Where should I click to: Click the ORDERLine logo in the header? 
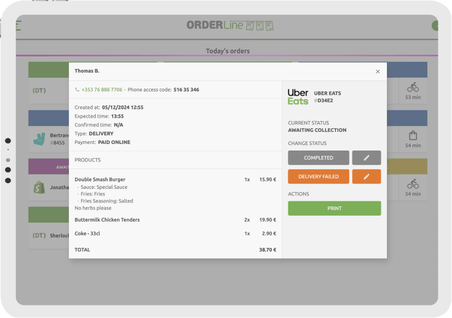[x=229, y=25]
